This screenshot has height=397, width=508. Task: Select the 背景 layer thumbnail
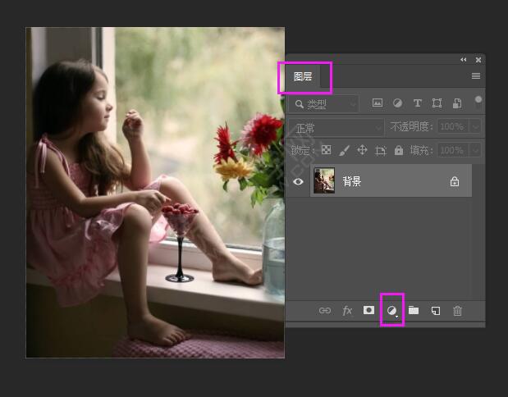click(x=324, y=180)
